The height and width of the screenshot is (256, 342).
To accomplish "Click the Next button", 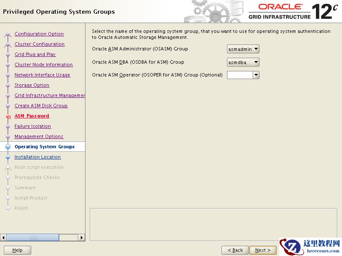I will click(x=263, y=250).
